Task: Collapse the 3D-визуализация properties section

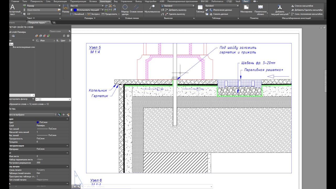Action: click(67, 146)
